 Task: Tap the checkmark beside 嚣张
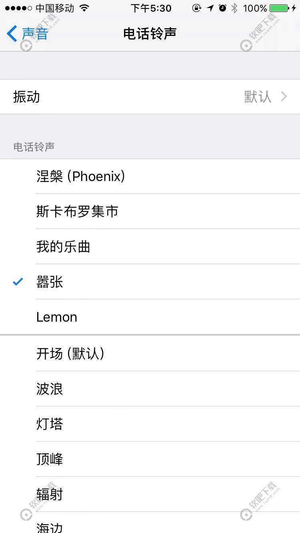[17, 282]
